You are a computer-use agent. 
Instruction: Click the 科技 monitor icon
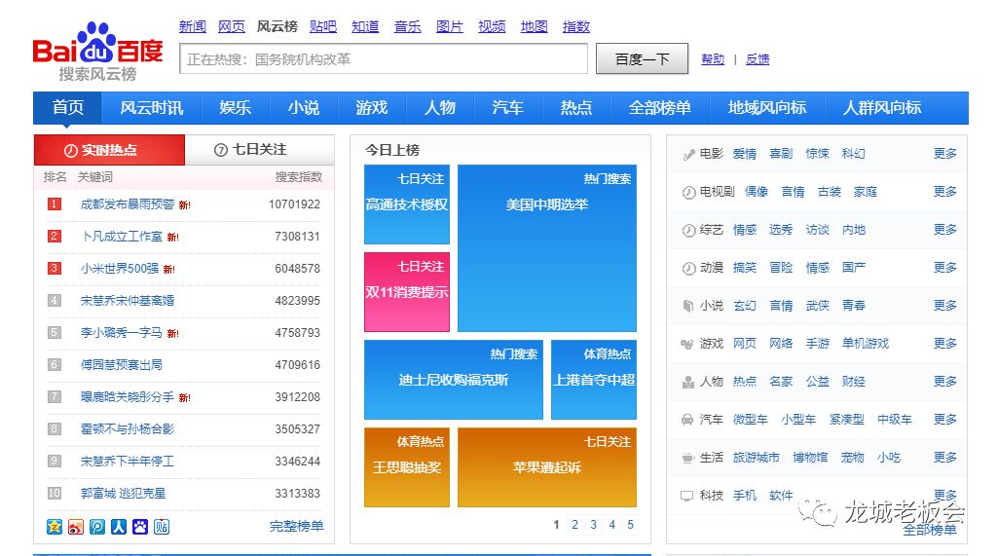tap(687, 496)
